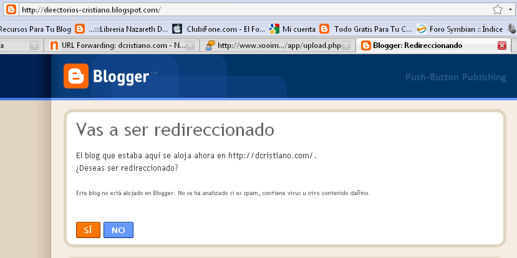Open the ClubiFone.com bookmark
Image resolution: width=517 pixels, height=258 pixels.
tap(226, 29)
